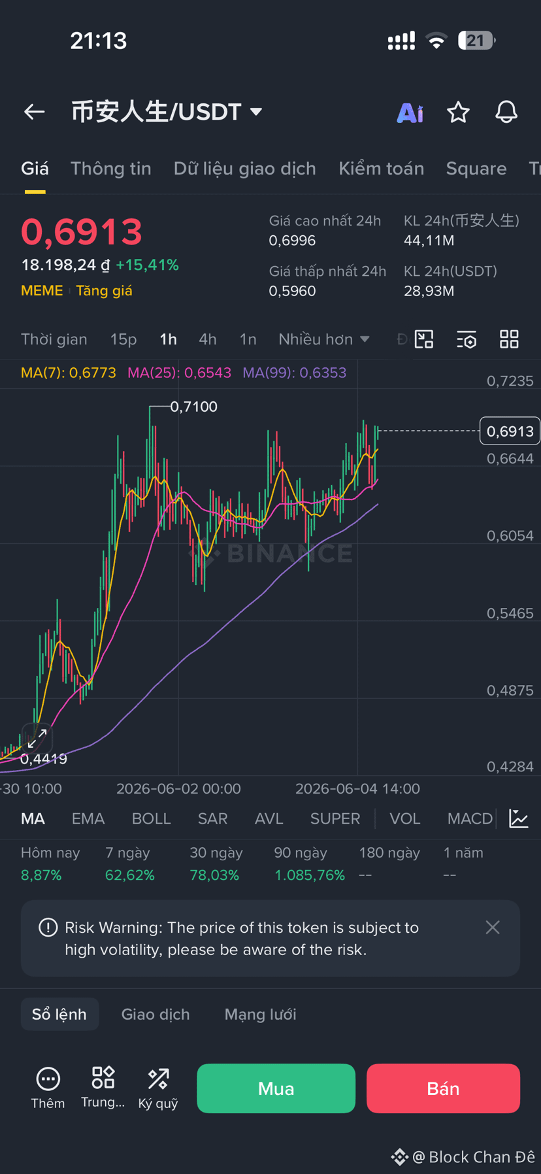
Task: Open the indicator line-chart icon next to MACD
Action: point(519,818)
